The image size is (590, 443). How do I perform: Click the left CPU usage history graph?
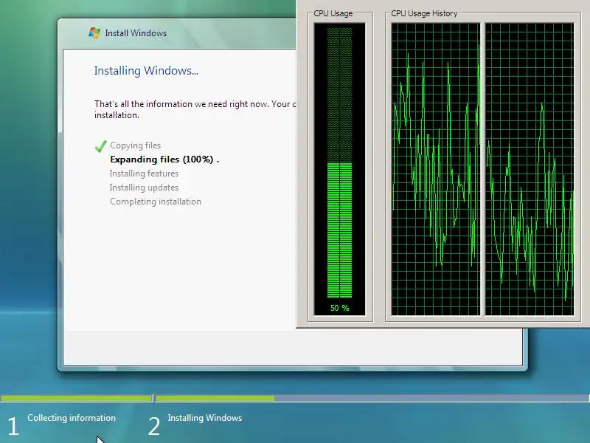pos(436,169)
